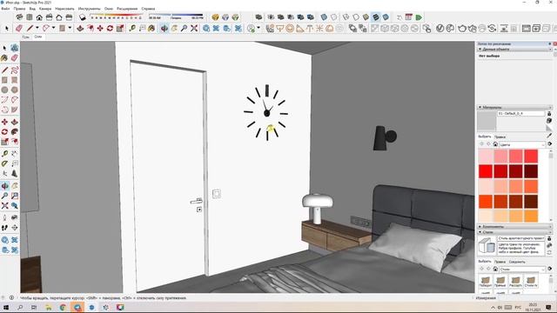Enable the Hidden Line face style

tap(356, 17)
